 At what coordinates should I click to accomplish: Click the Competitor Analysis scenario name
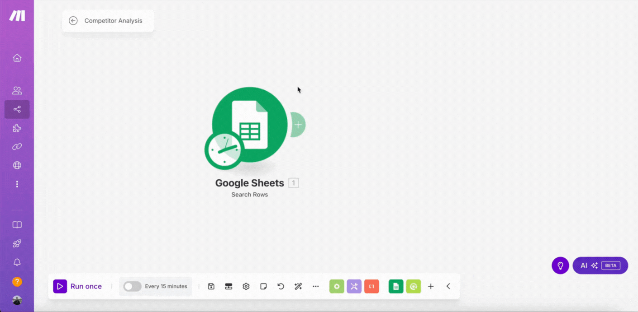pos(113,21)
